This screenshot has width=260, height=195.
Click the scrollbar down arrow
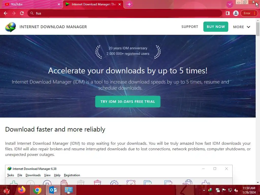(258, 183)
